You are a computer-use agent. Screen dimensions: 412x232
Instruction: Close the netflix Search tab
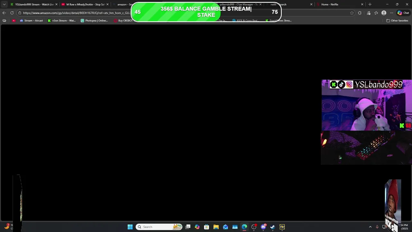point(311,5)
